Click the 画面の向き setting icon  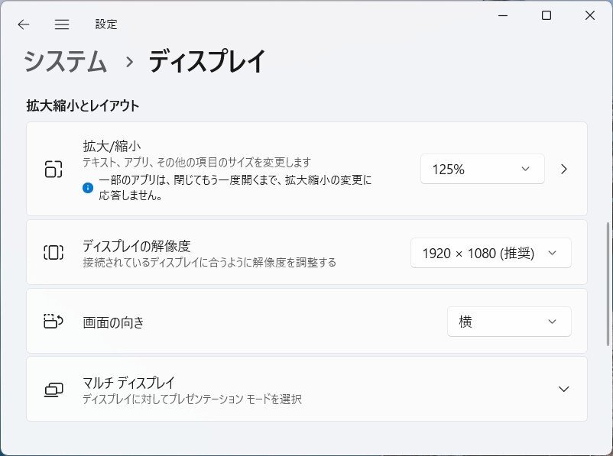(52, 322)
